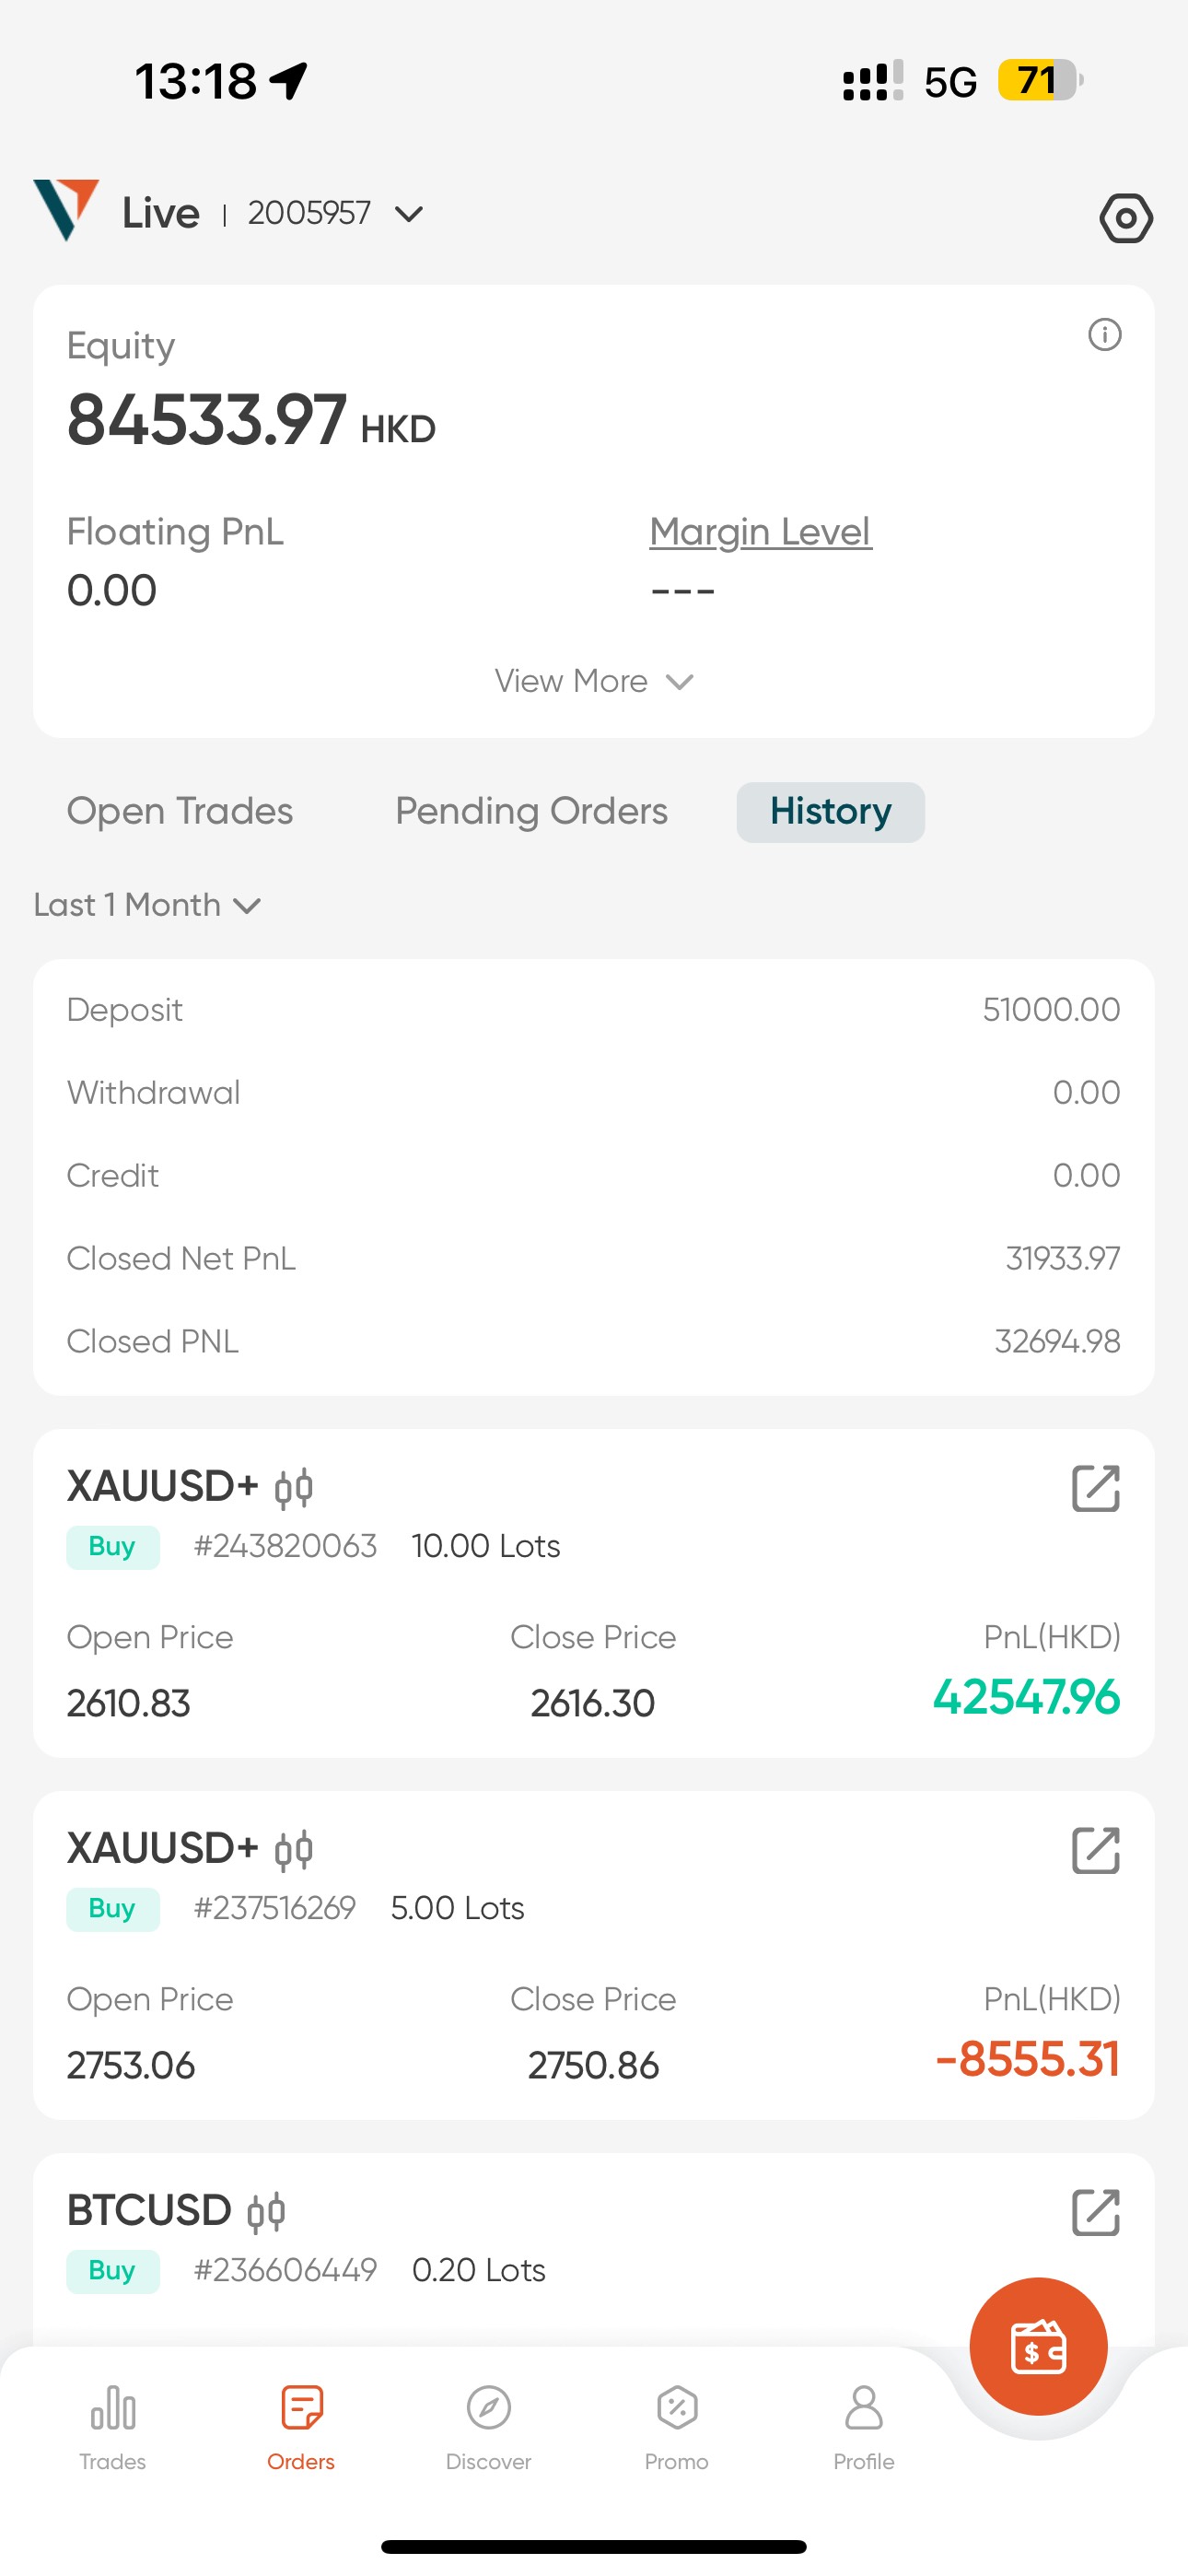Open chart icon for XAUUSD+ 10.00 Lots trade
Screen dimensions: 1188x2576
coord(294,1488)
